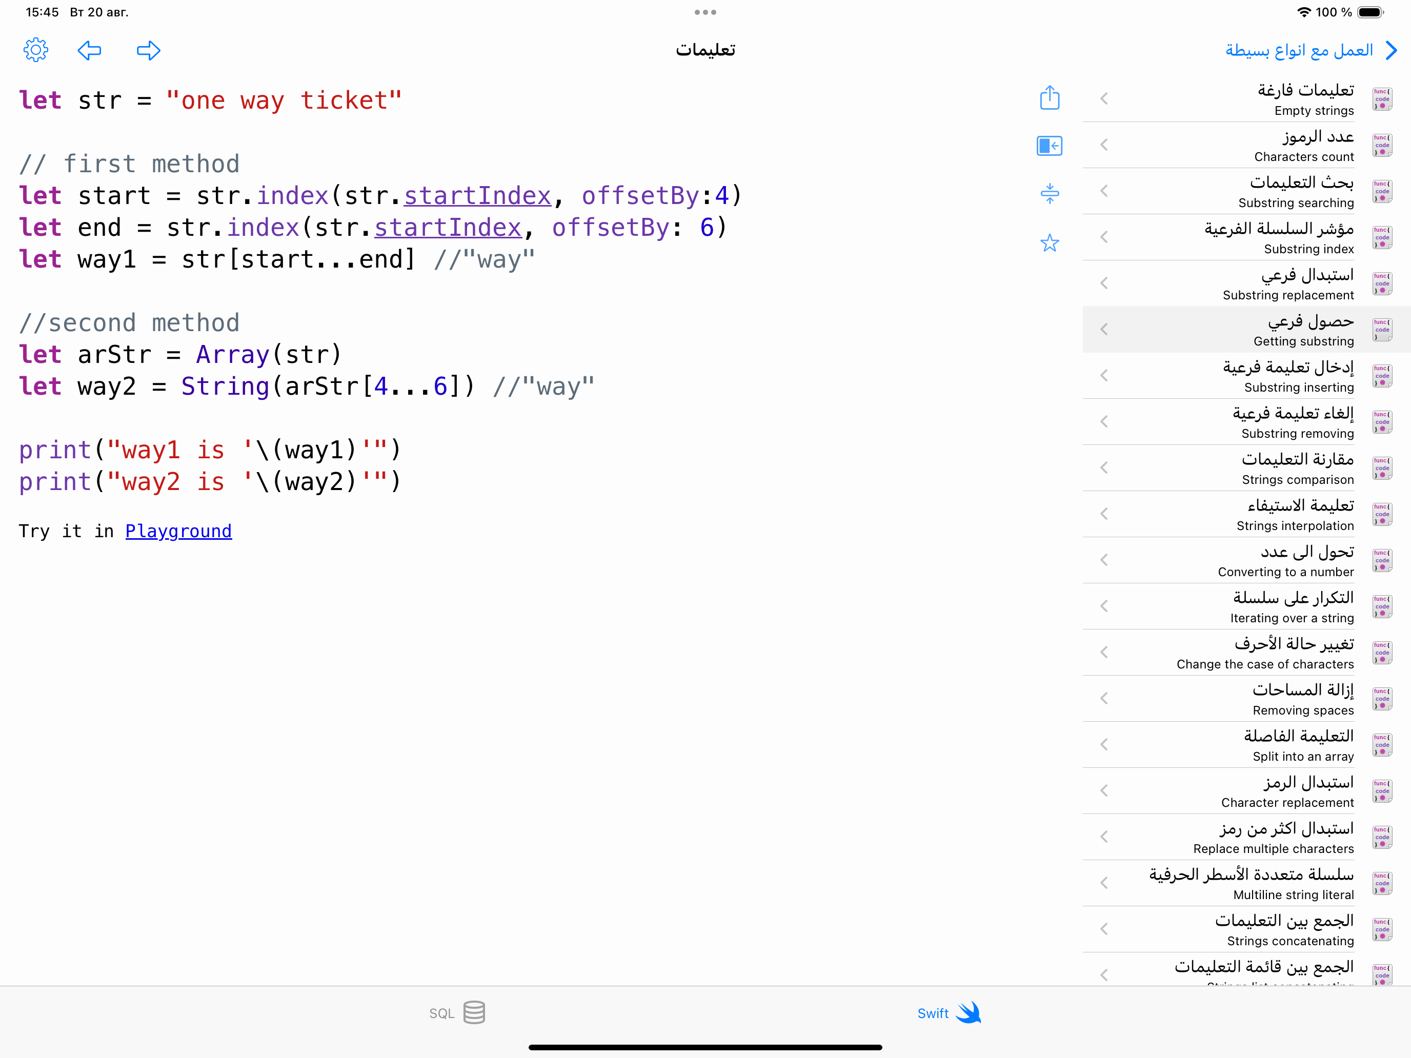Image resolution: width=1411 pixels, height=1058 pixels.
Task: Open the Iterating over a string item
Action: coord(1246,606)
